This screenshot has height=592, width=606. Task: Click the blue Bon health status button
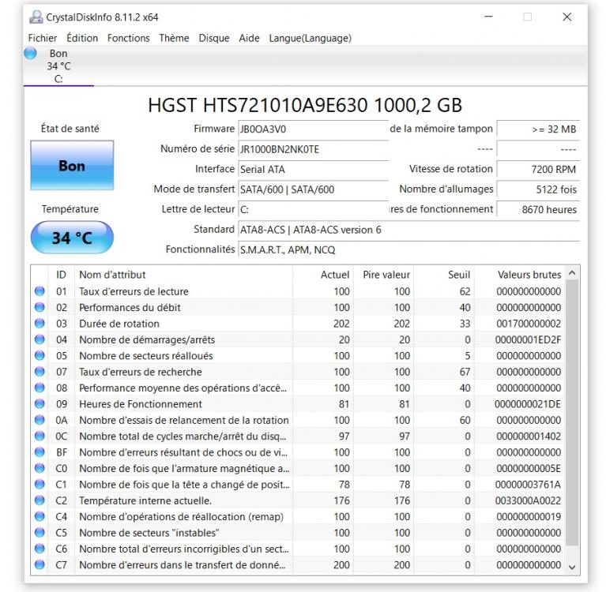[x=72, y=167]
